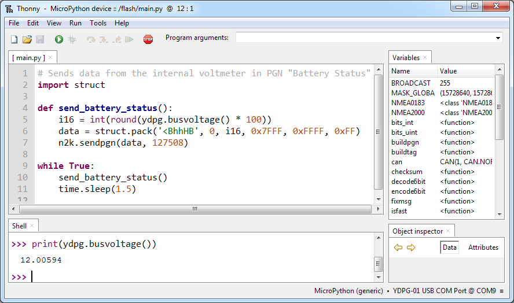The height and width of the screenshot is (303, 514).
Task: Select the MASK_GLOBA variable row
Action: click(x=442, y=93)
